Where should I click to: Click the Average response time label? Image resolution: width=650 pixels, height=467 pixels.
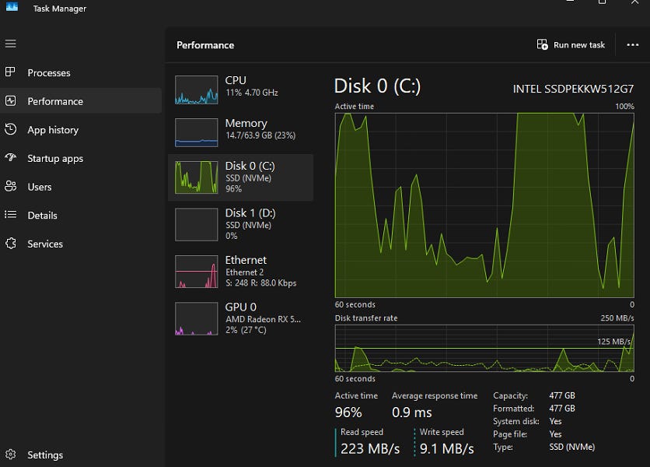[x=435, y=395]
